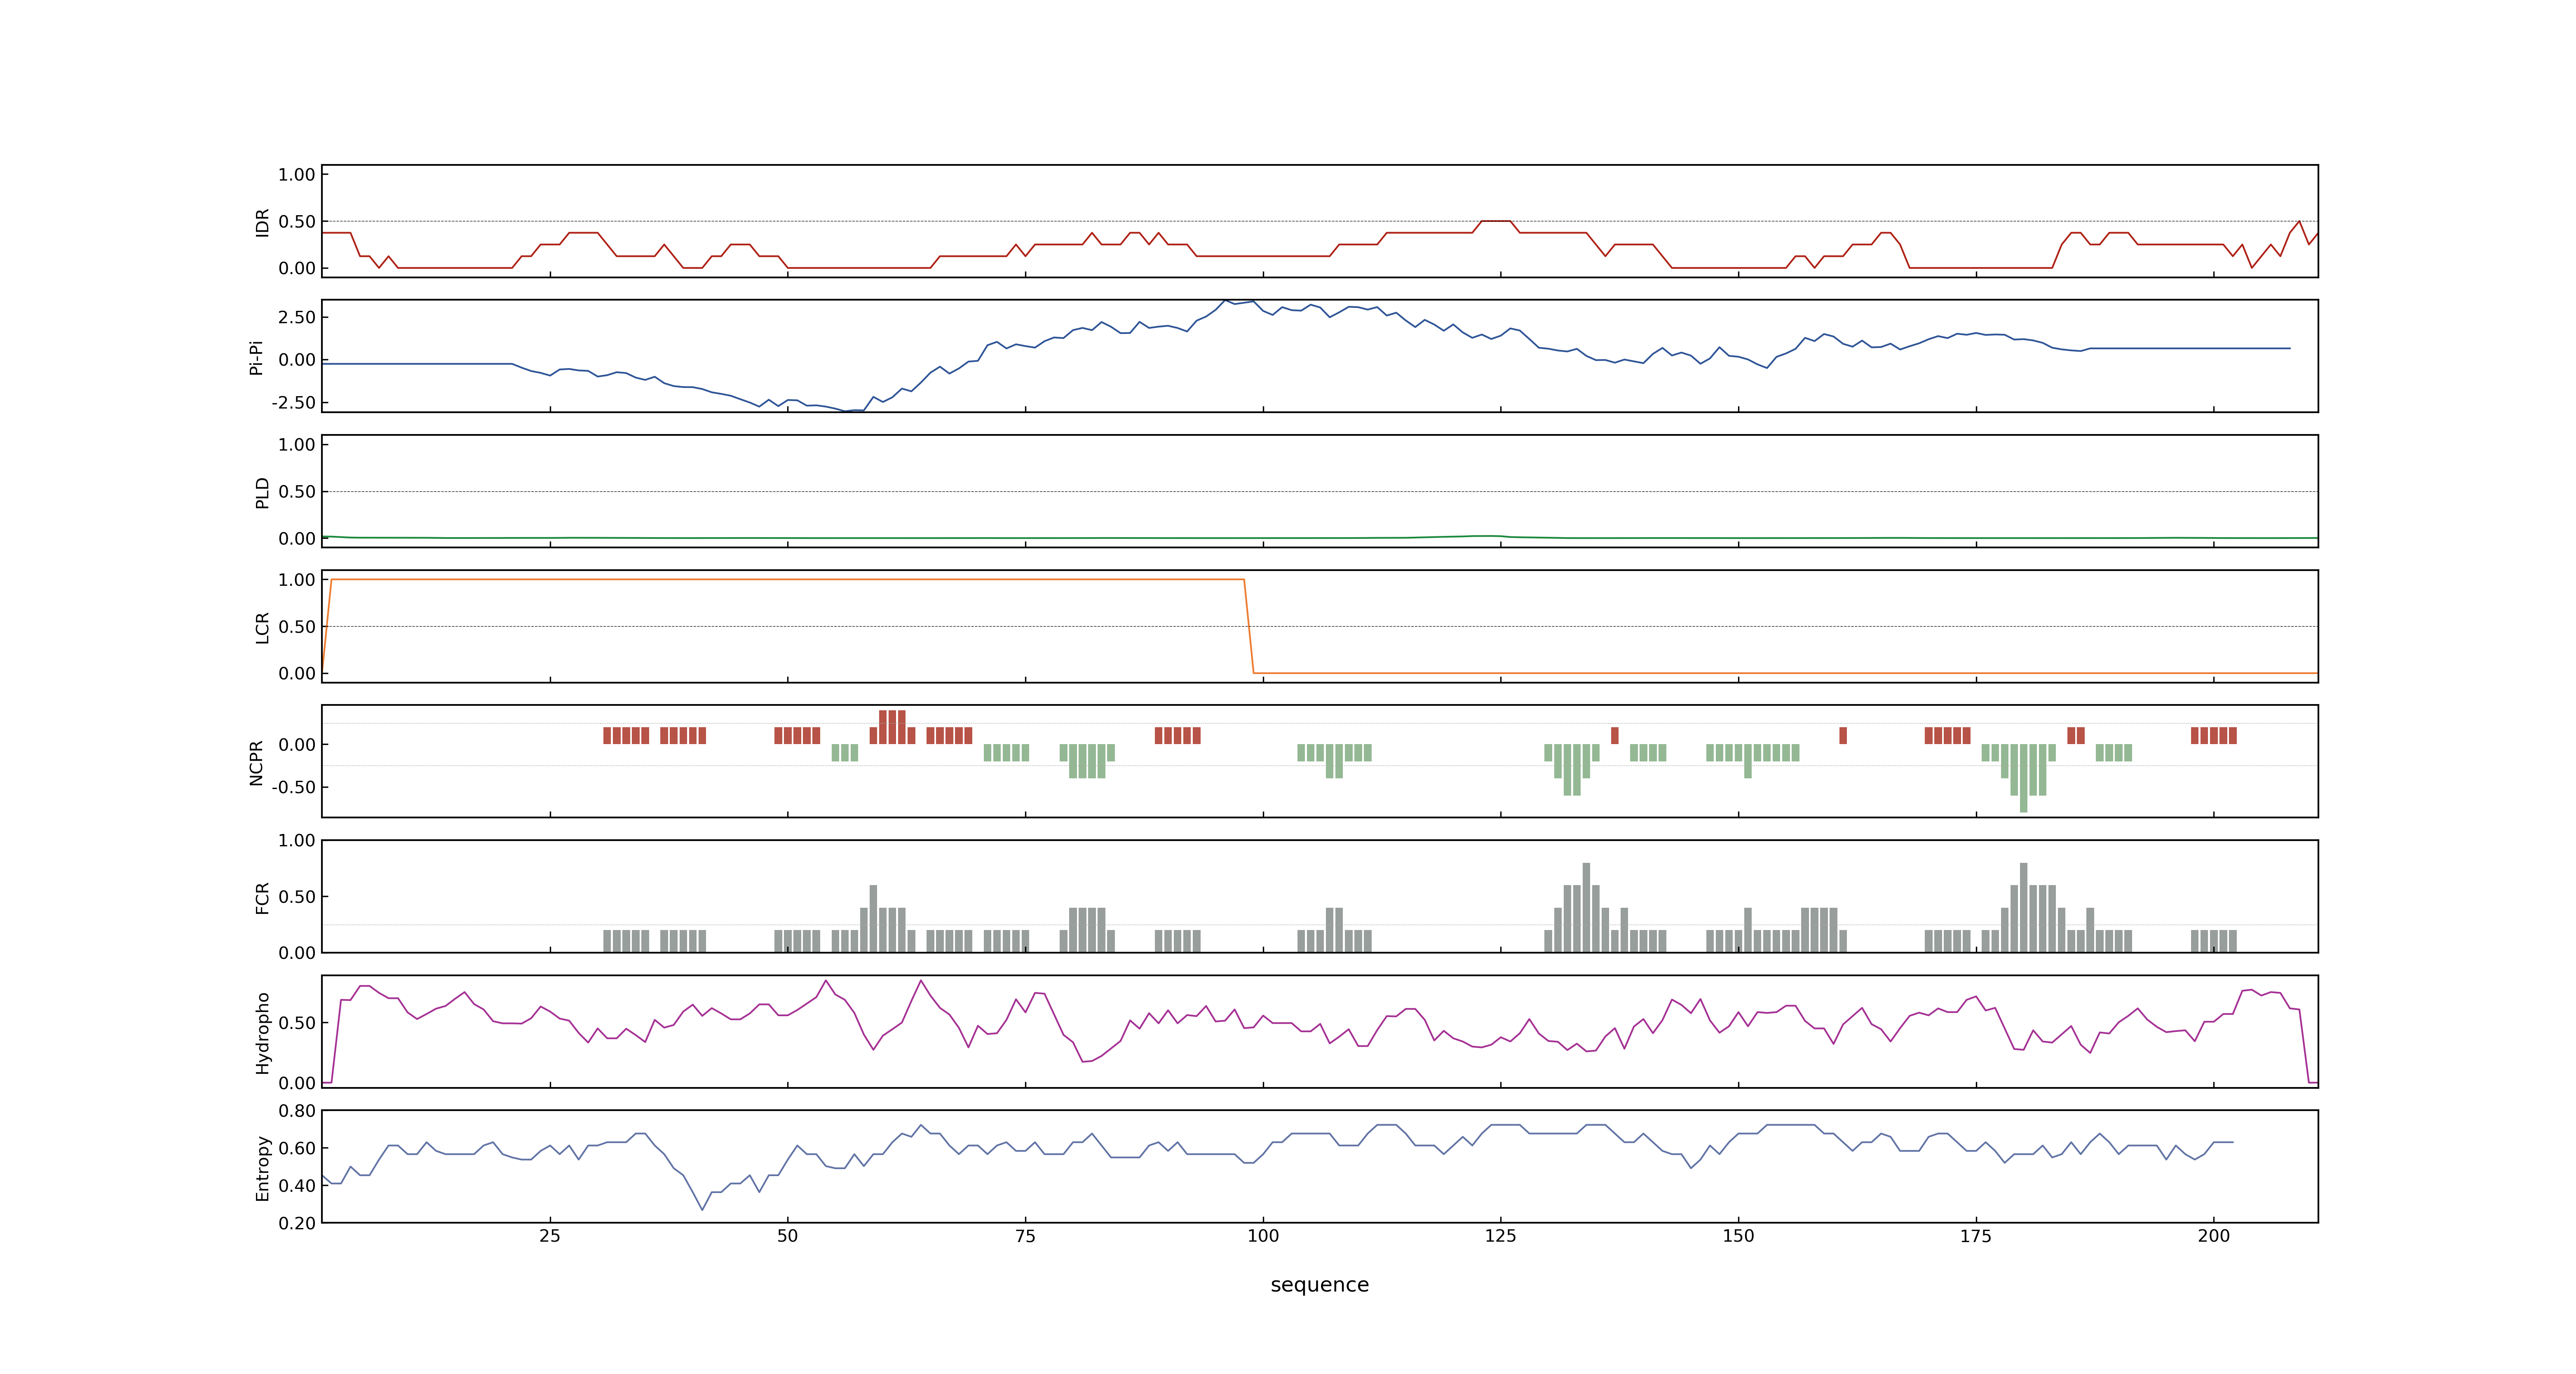2576x1374 pixels.
Task: Click x-axis tick label 150
Action: pyautogui.click(x=1738, y=1236)
